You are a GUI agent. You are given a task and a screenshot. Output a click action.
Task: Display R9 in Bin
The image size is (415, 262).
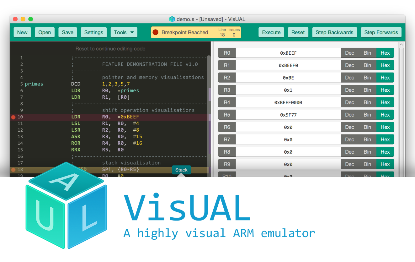367,164
